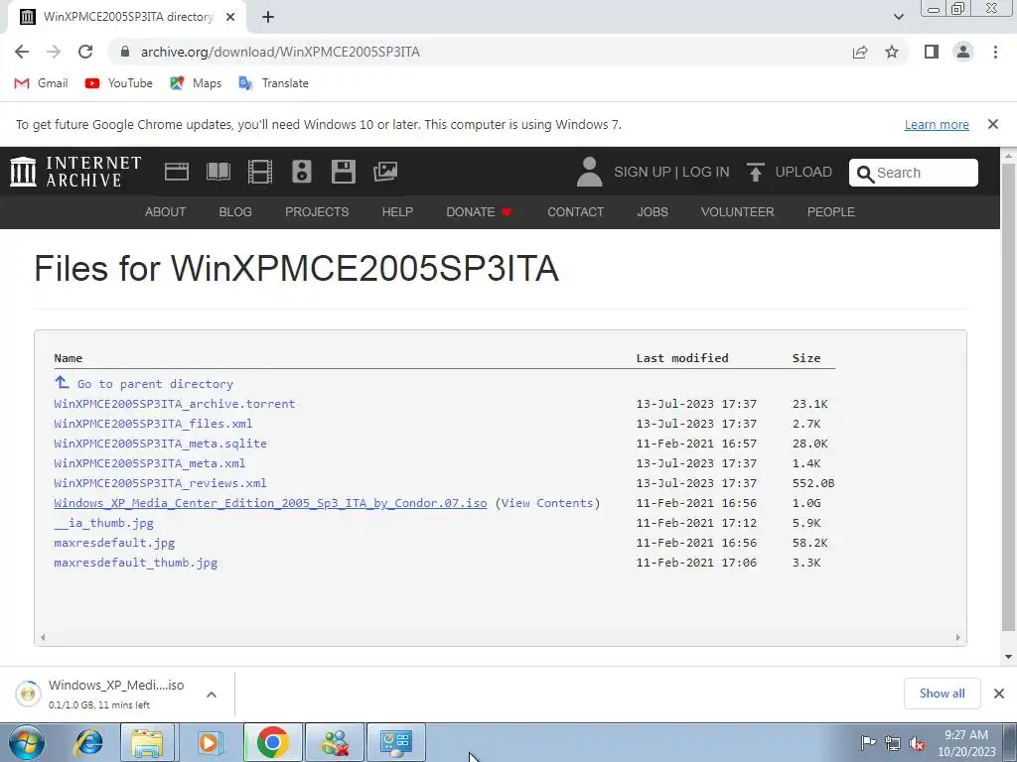
Task: Open a new browser tab with plus
Action: [x=268, y=17]
